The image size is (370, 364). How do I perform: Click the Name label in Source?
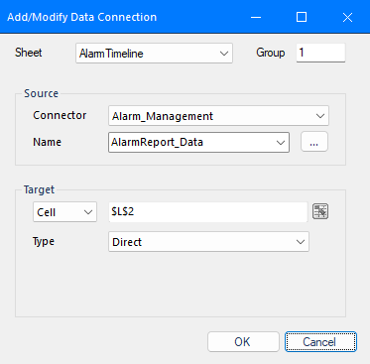[47, 142]
